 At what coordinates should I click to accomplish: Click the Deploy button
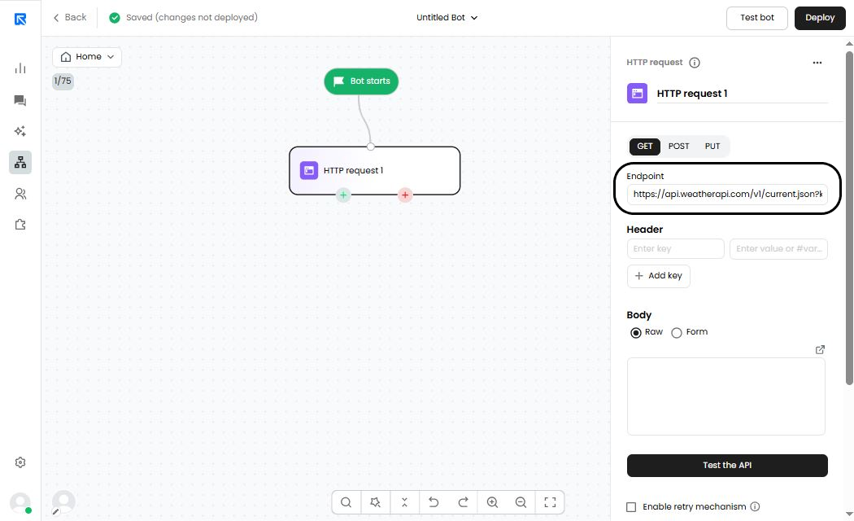819,18
